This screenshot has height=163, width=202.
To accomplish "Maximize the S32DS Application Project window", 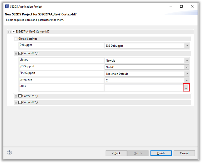I will [181, 7].
